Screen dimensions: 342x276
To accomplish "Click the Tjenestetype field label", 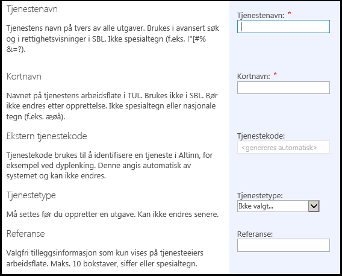I will click(x=260, y=195).
